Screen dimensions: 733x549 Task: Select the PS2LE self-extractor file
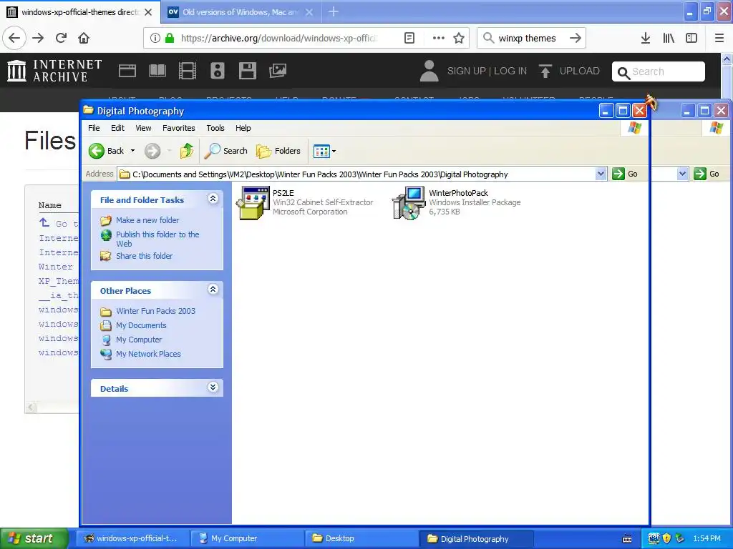(x=306, y=202)
